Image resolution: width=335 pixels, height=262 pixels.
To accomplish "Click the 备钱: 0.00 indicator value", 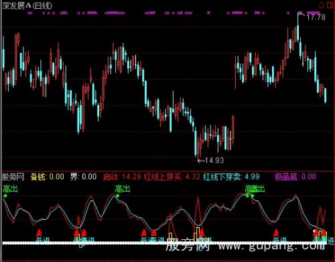I will point(47,177).
